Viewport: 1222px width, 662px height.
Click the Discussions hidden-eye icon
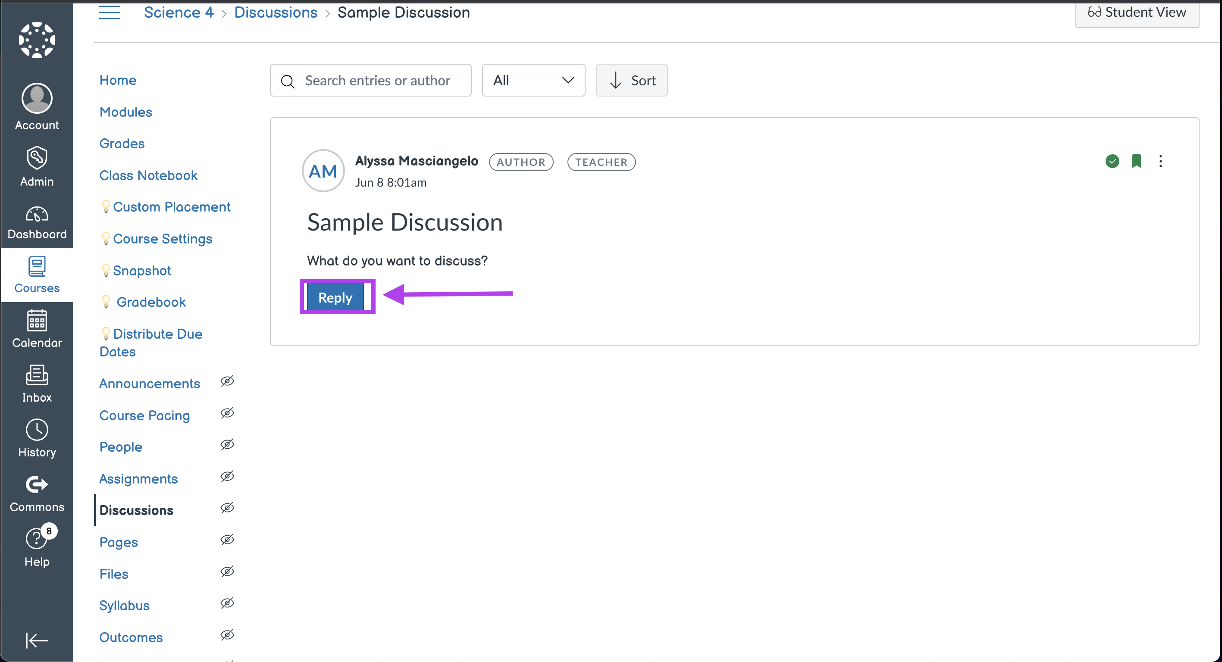click(x=227, y=508)
